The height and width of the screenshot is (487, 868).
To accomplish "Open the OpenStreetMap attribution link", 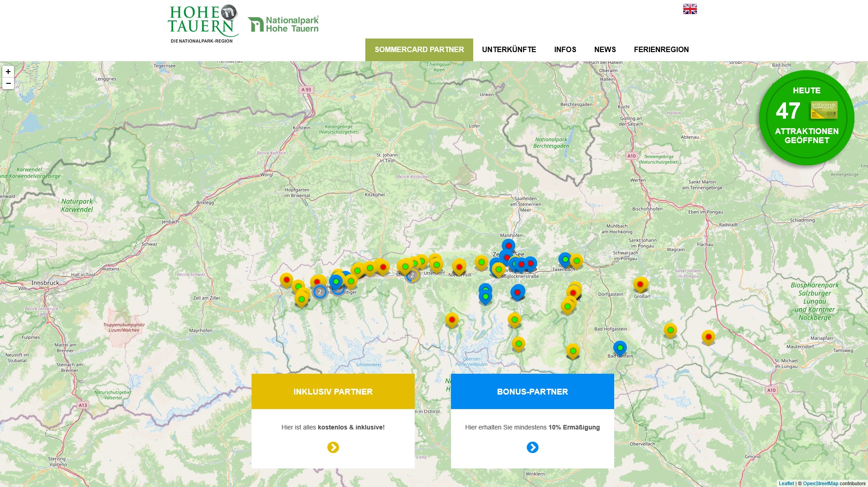I will (820, 483).
